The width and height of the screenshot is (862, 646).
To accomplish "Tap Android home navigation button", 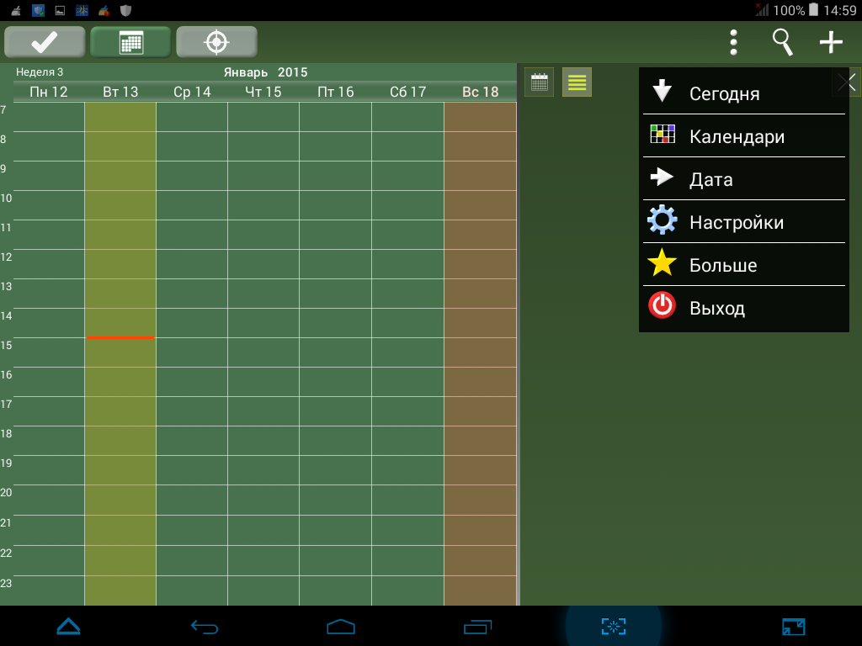I will coord(341,626).
